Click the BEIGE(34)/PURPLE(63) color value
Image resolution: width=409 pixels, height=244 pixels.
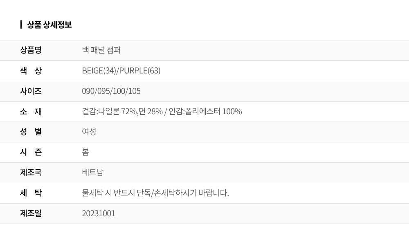tap(121, 71)
